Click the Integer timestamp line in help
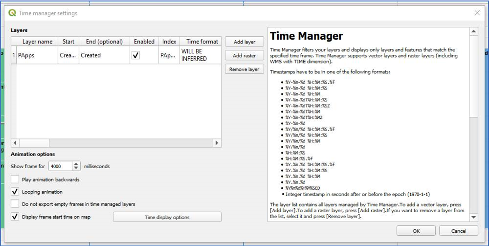Viewport: 490px width, 246px height. [x=358, y=194]
